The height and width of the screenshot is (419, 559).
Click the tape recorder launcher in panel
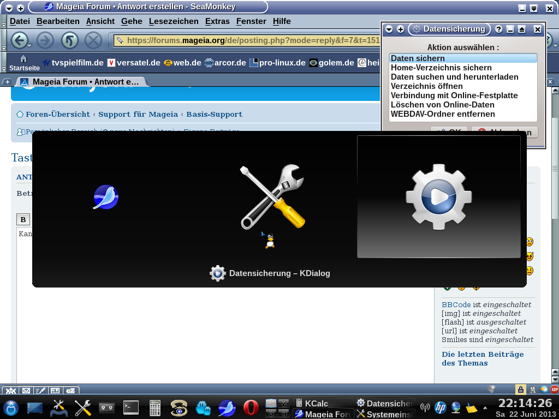(x=106, y=408)
